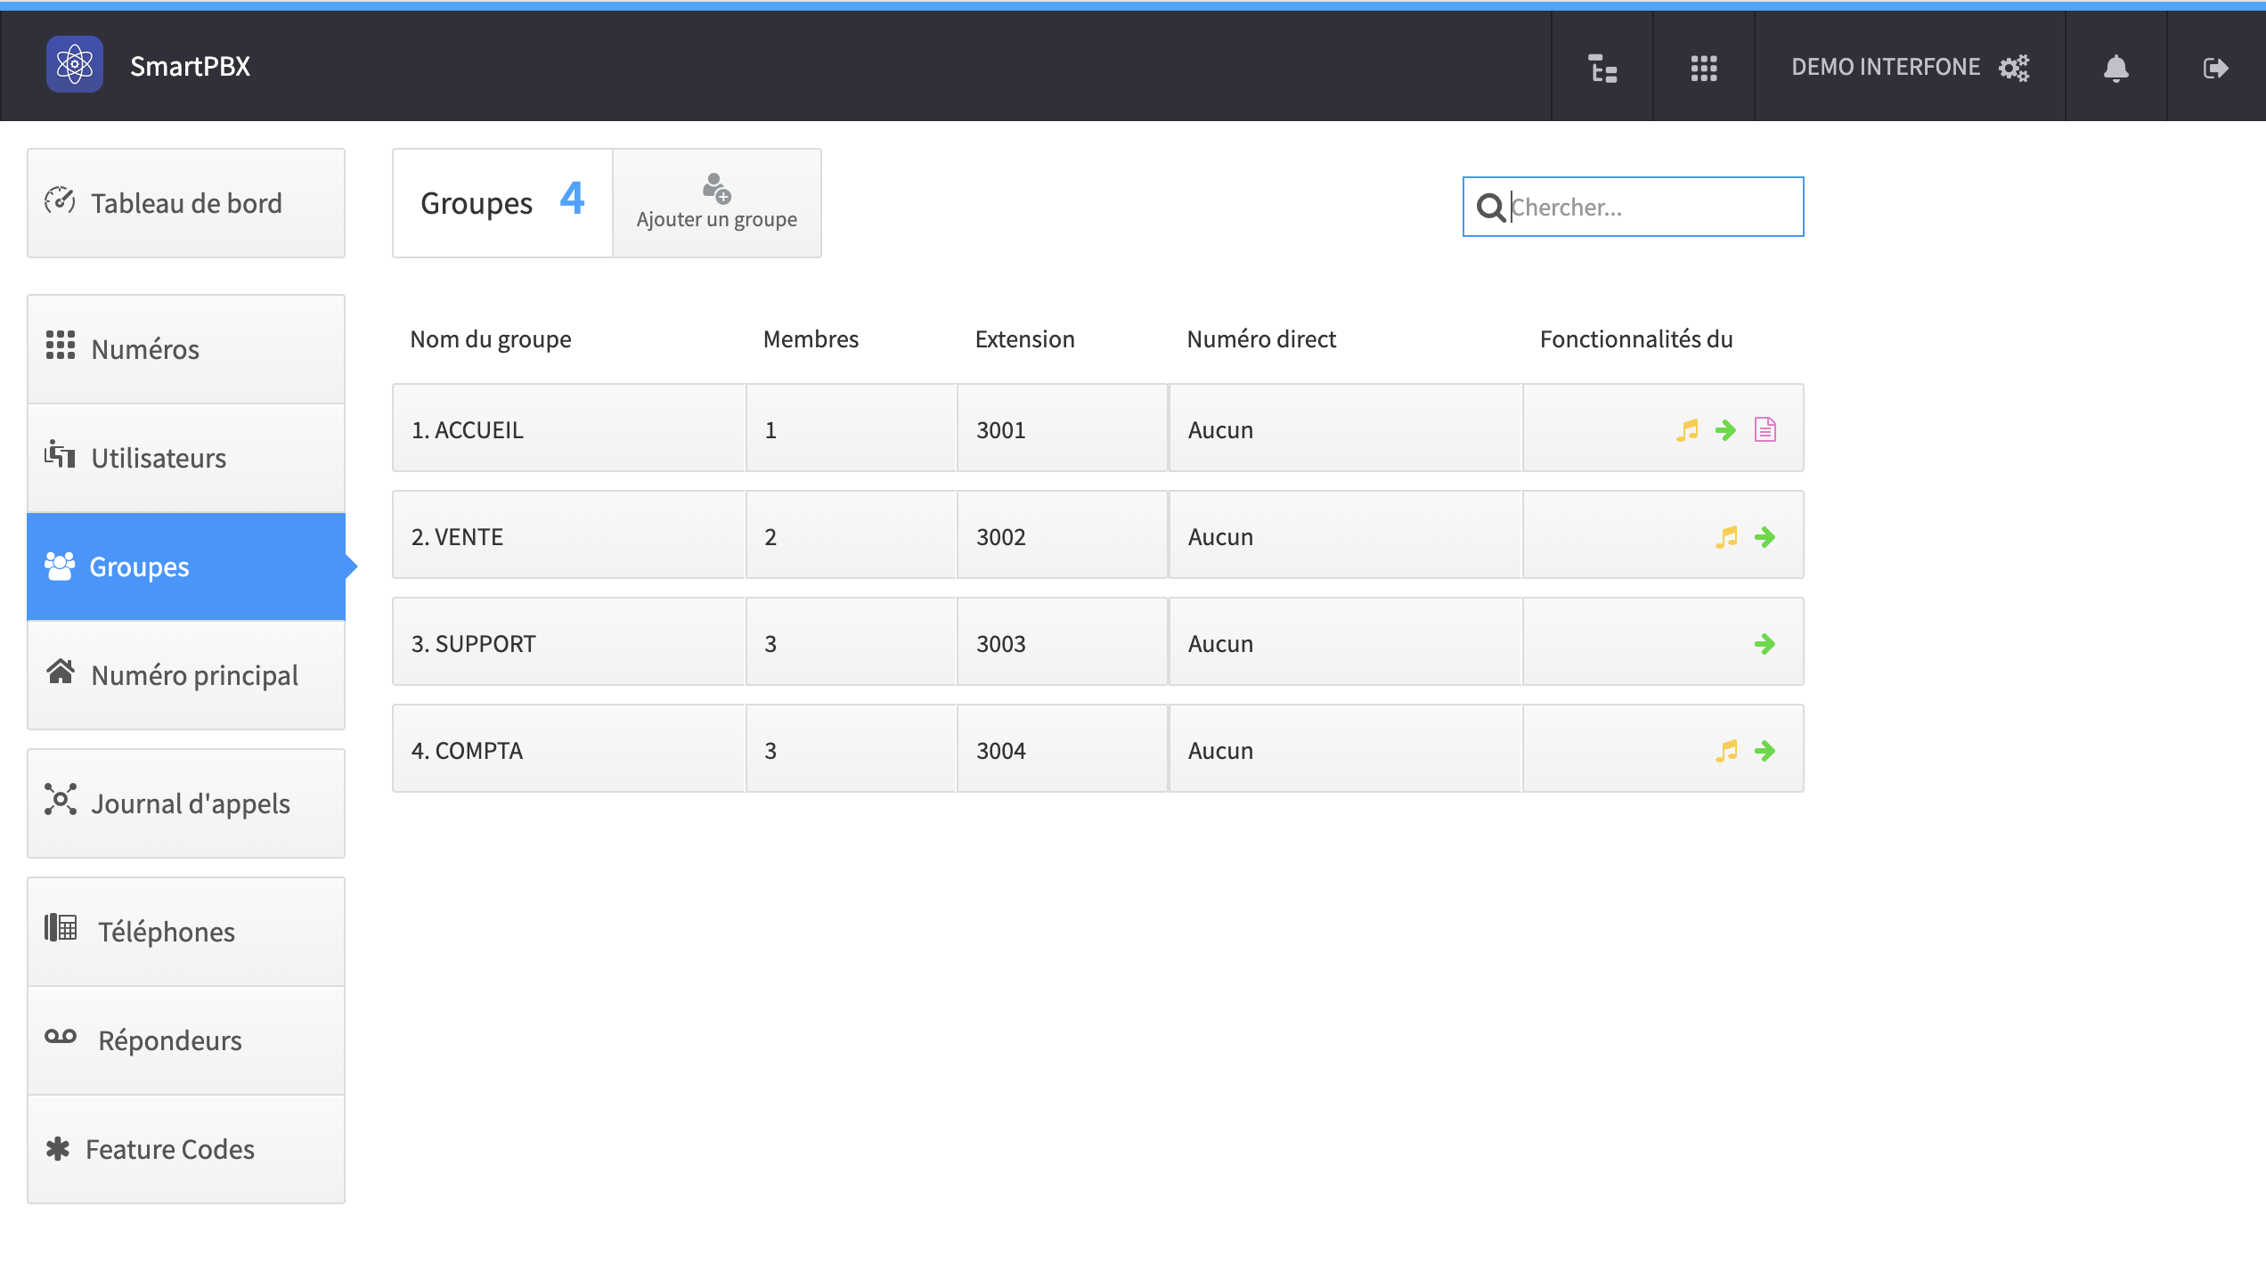
Task: Open the account tree hierarchy icon
Action: pos(1602,68)
